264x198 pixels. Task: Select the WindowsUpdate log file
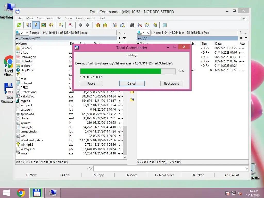pos(70,140)
